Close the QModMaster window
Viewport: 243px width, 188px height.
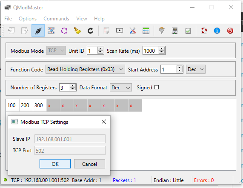click(x=231, y=7)
